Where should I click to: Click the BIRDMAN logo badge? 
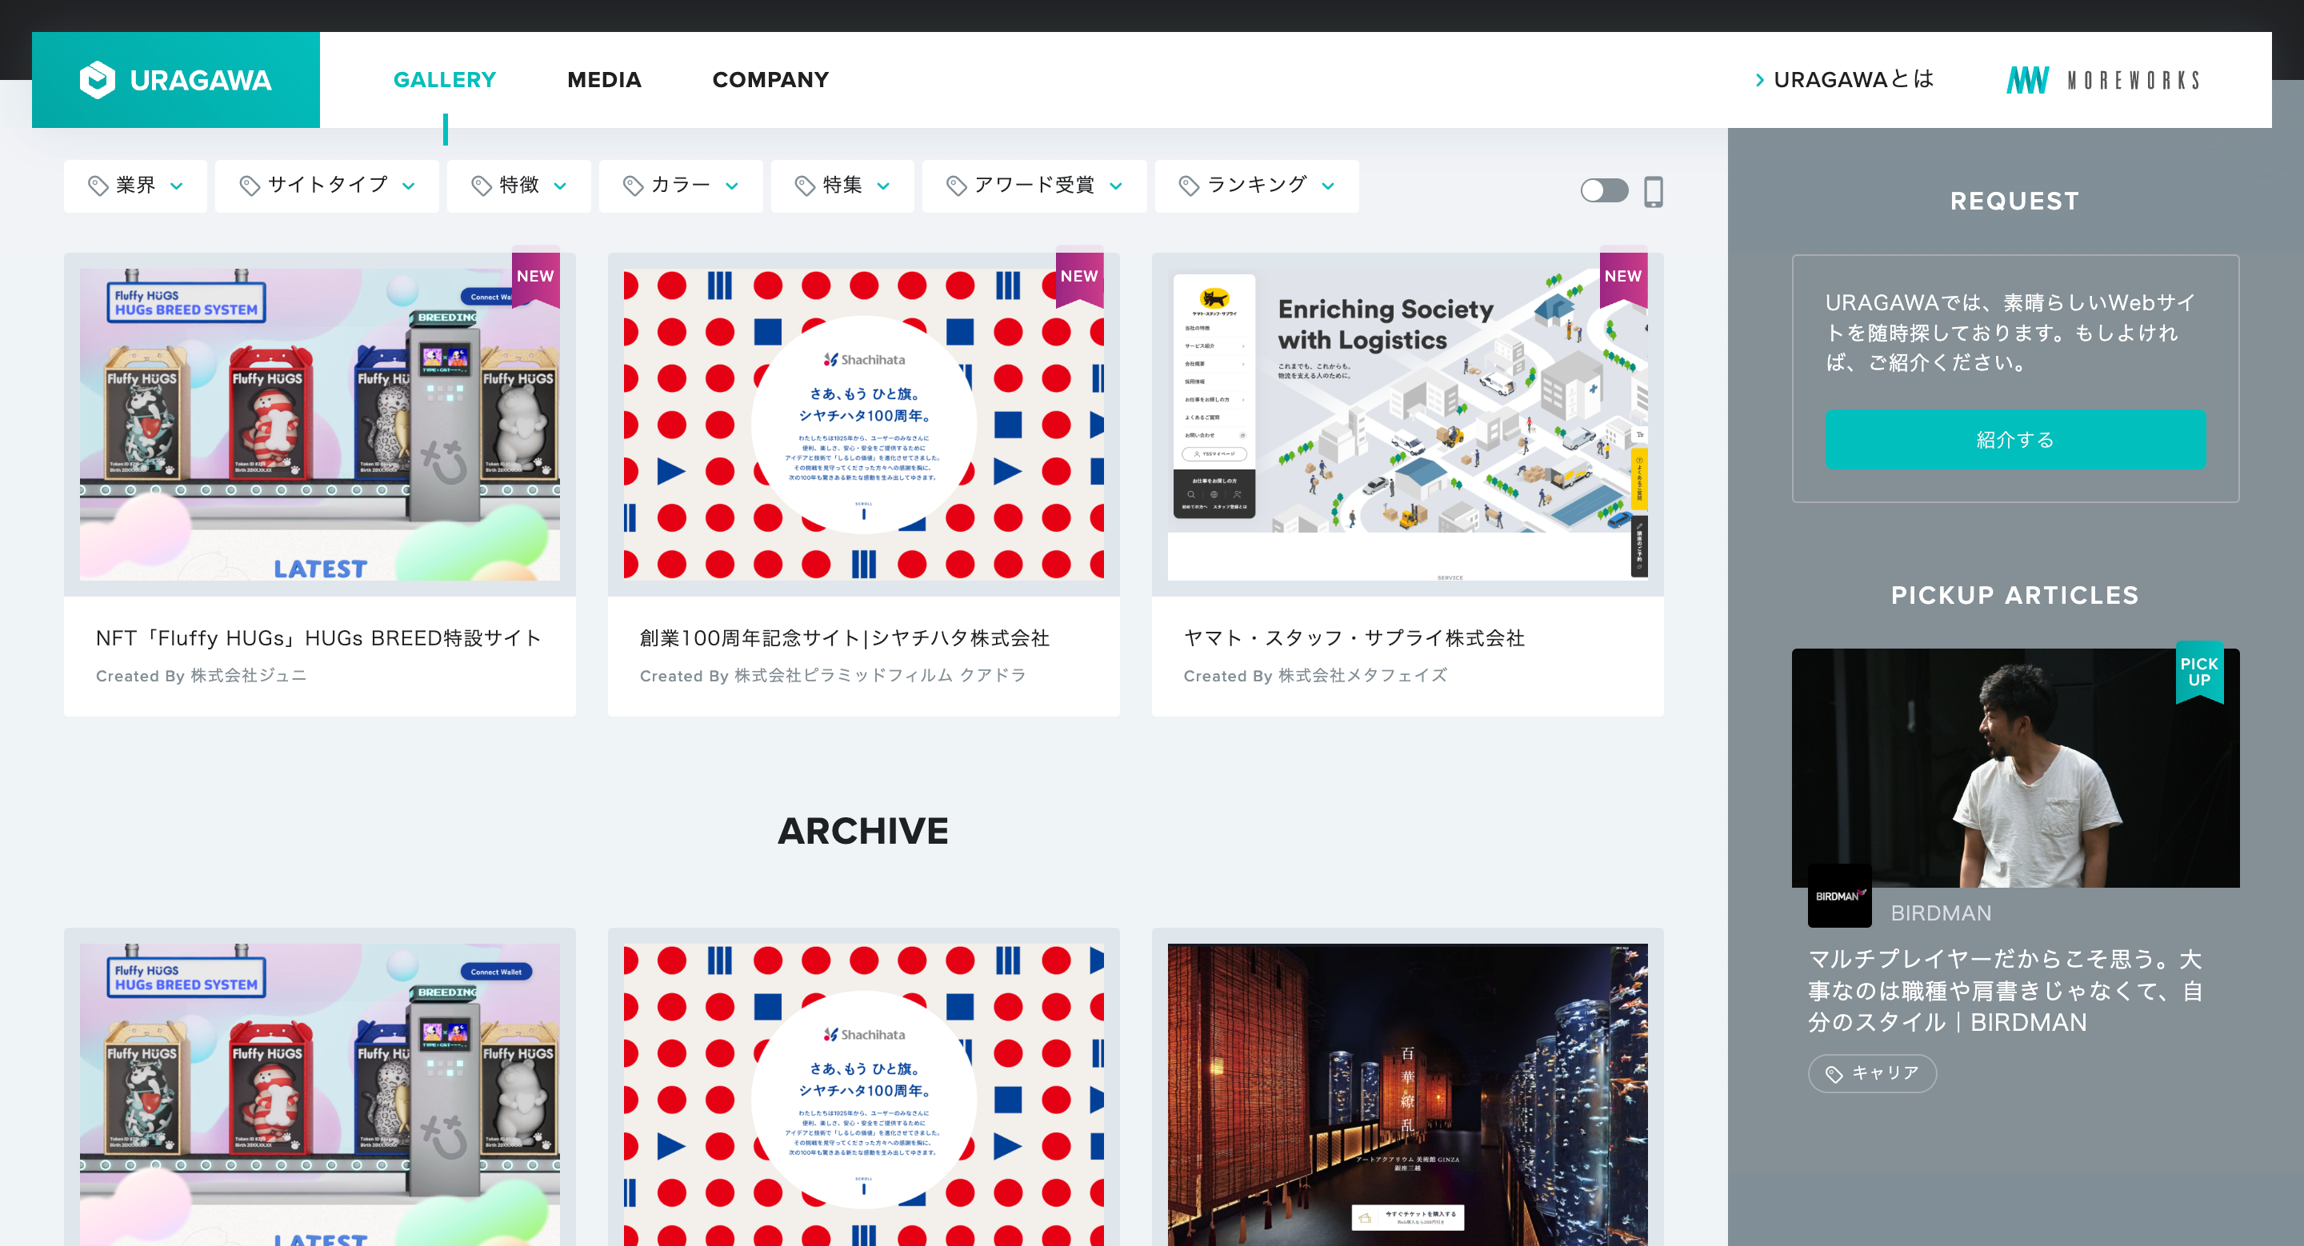click(1839, 896)
